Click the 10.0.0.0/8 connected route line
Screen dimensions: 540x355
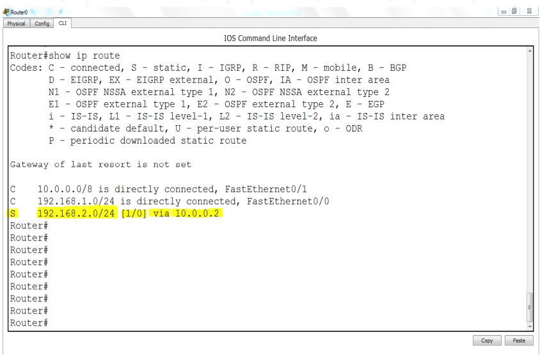159,189
